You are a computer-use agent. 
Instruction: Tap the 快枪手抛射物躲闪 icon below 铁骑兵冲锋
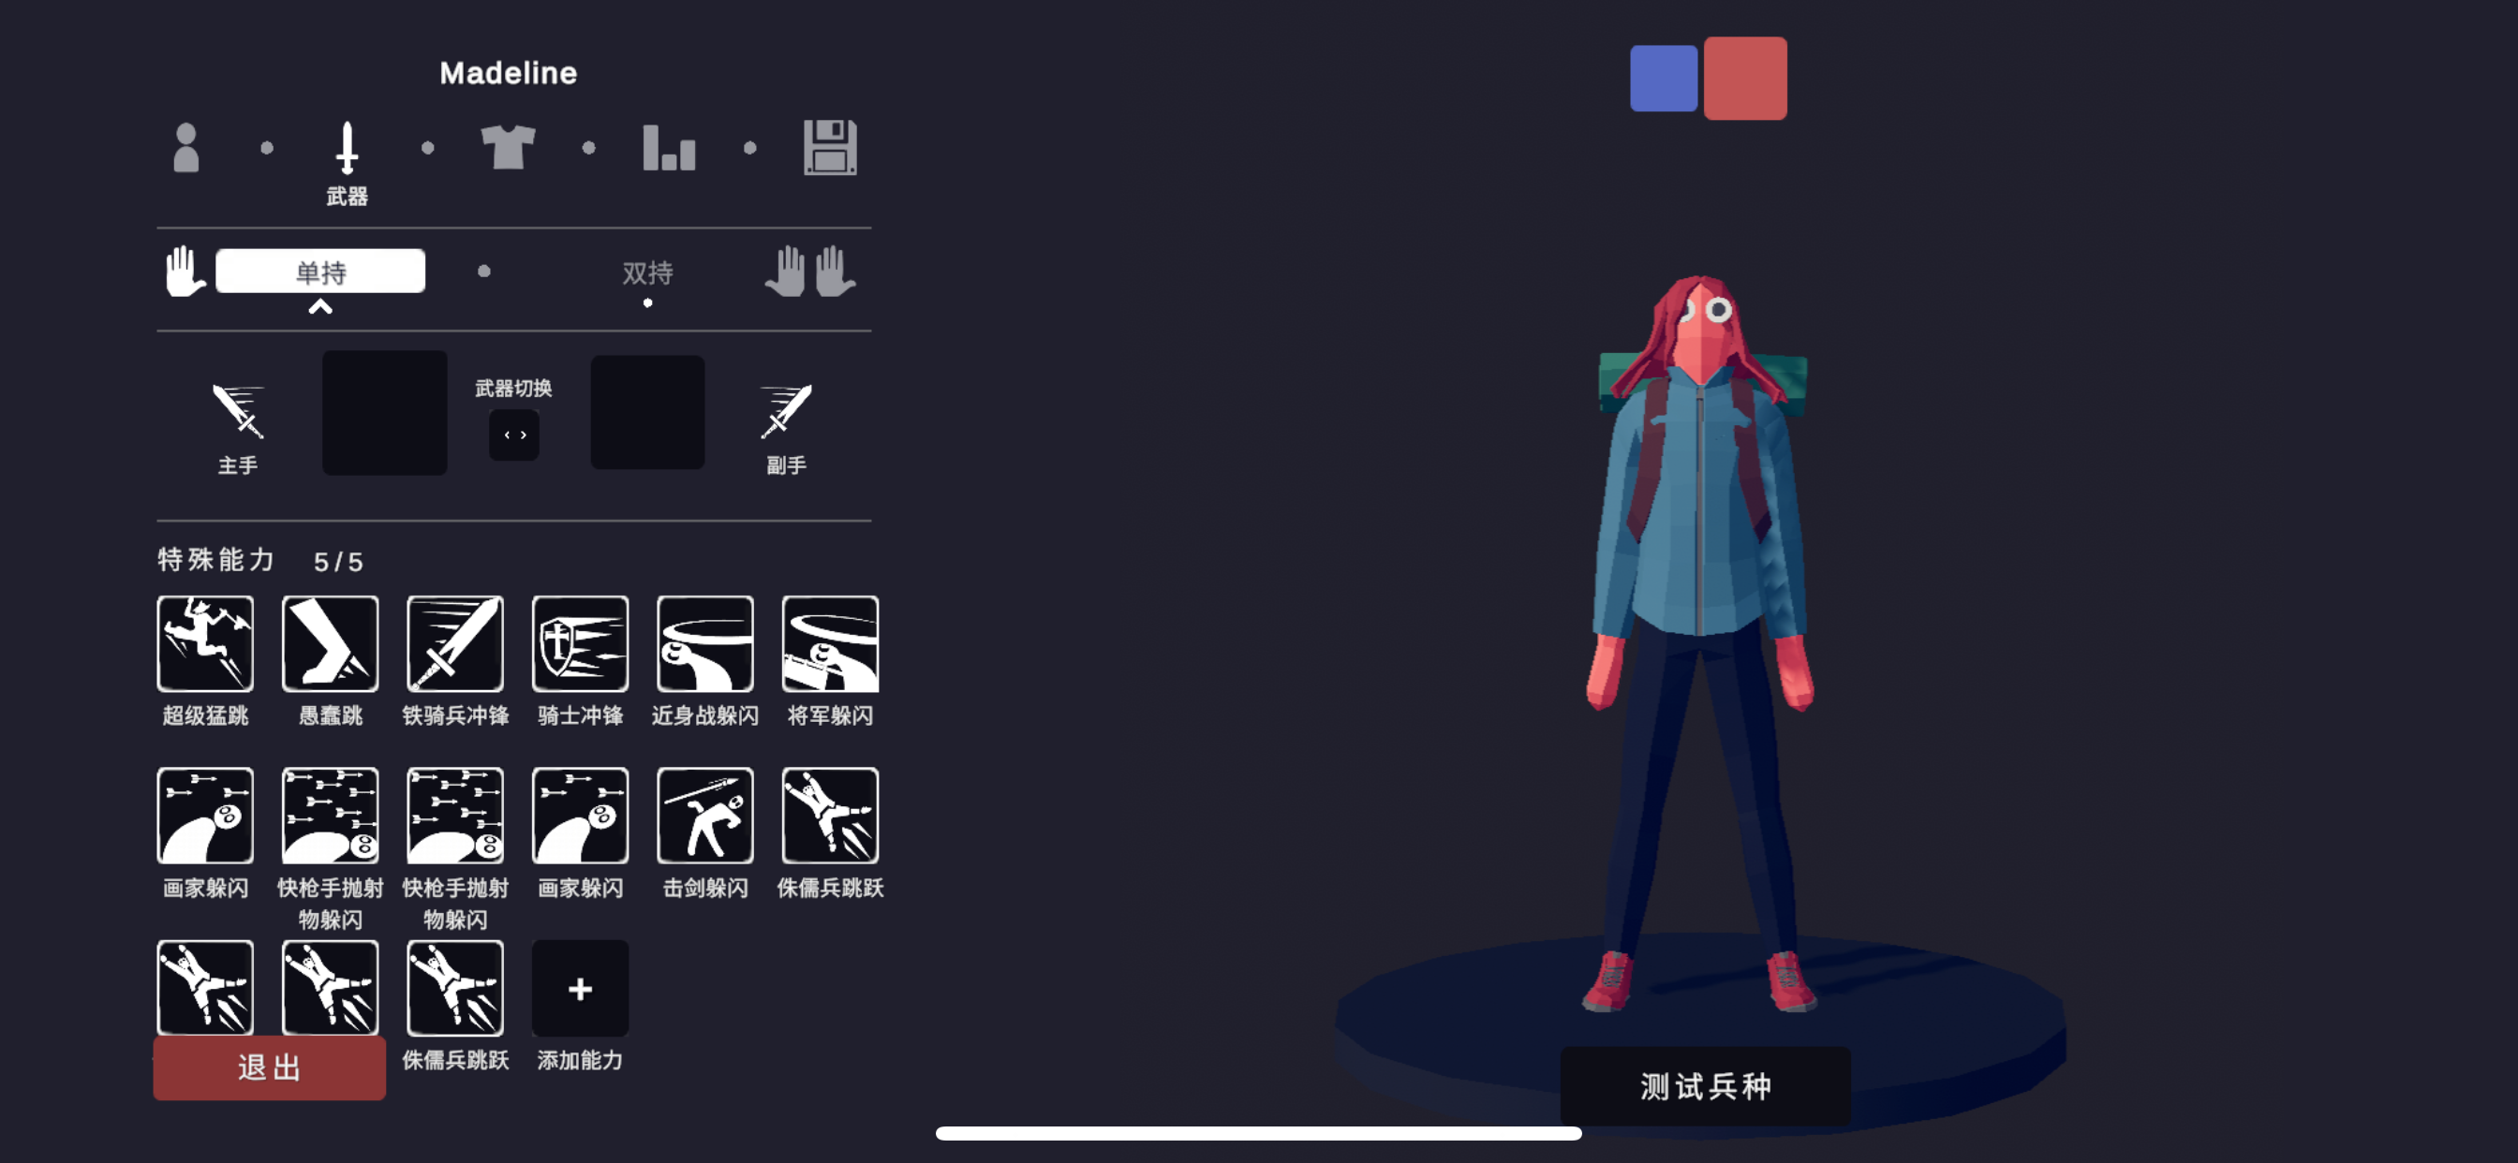(455, 816)
